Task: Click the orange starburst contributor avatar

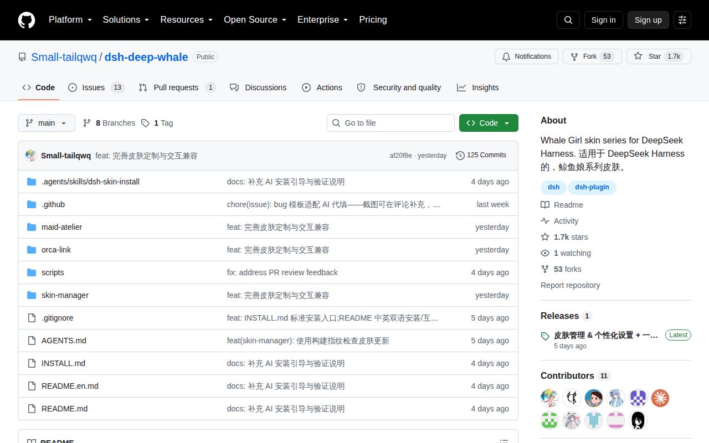Action: [x=660, y=398]
